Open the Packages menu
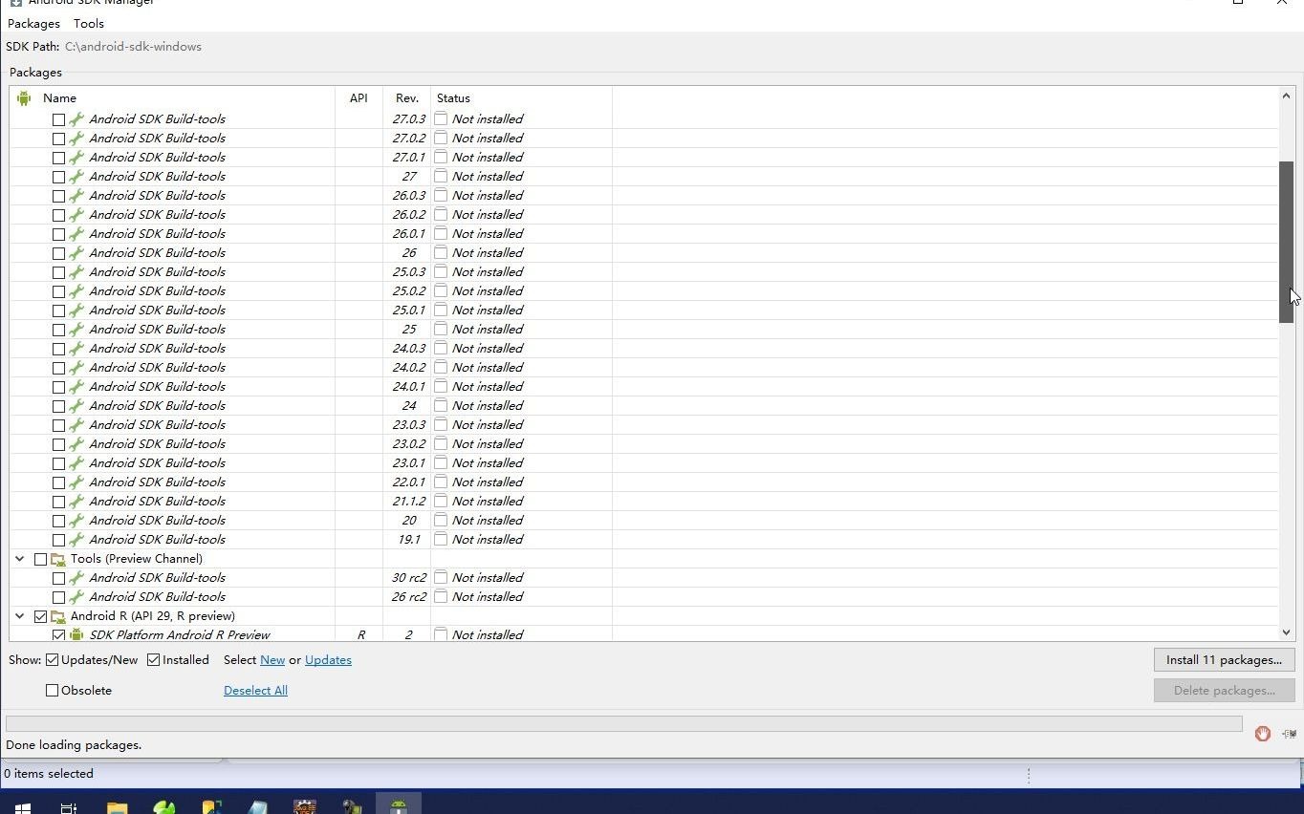 [x=33, y=24]
